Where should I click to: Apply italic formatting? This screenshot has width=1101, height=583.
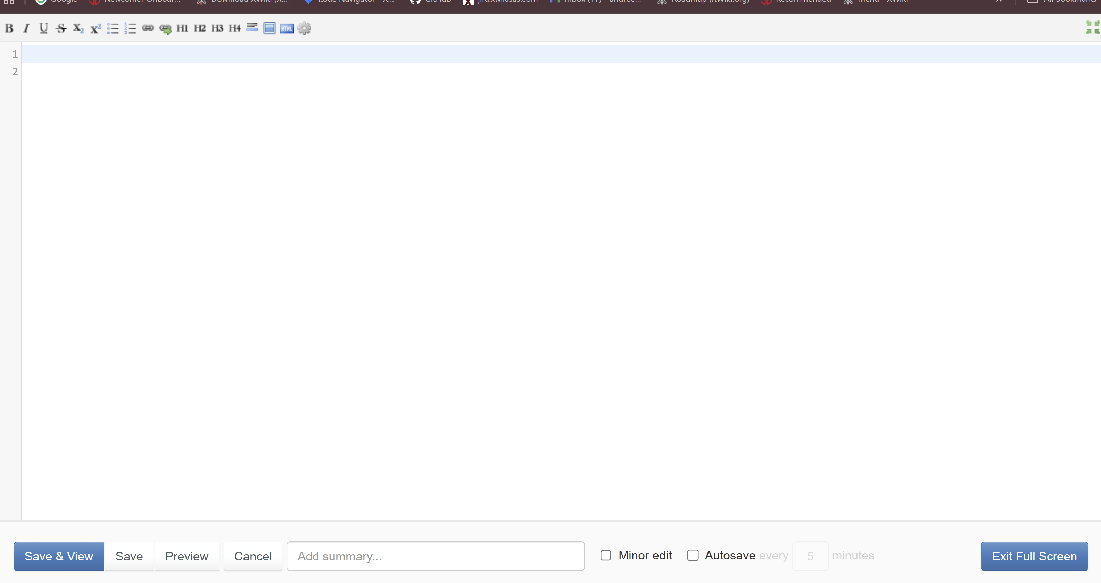(26, 28)
